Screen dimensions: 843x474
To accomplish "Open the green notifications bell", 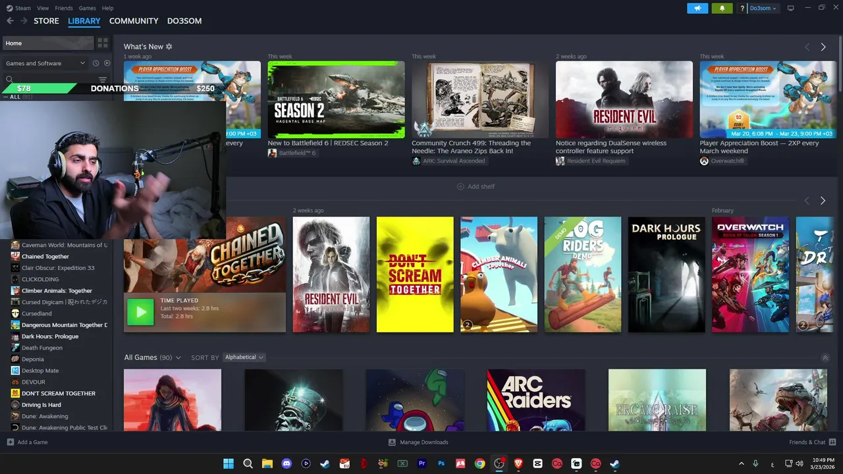I will tap(722, 8).
